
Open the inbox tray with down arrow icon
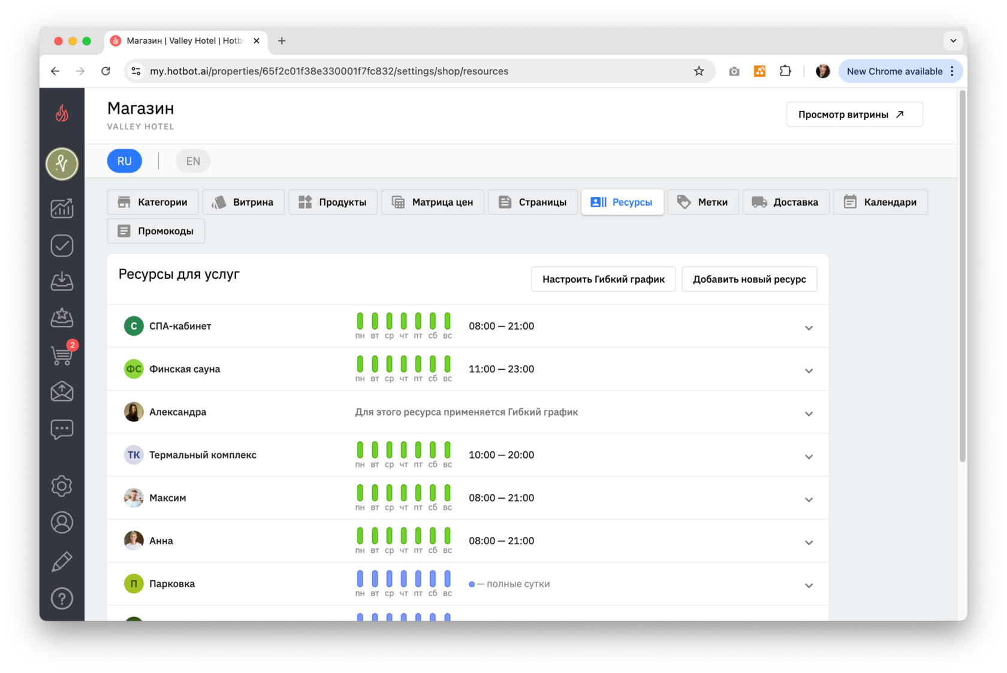(62, 281)
